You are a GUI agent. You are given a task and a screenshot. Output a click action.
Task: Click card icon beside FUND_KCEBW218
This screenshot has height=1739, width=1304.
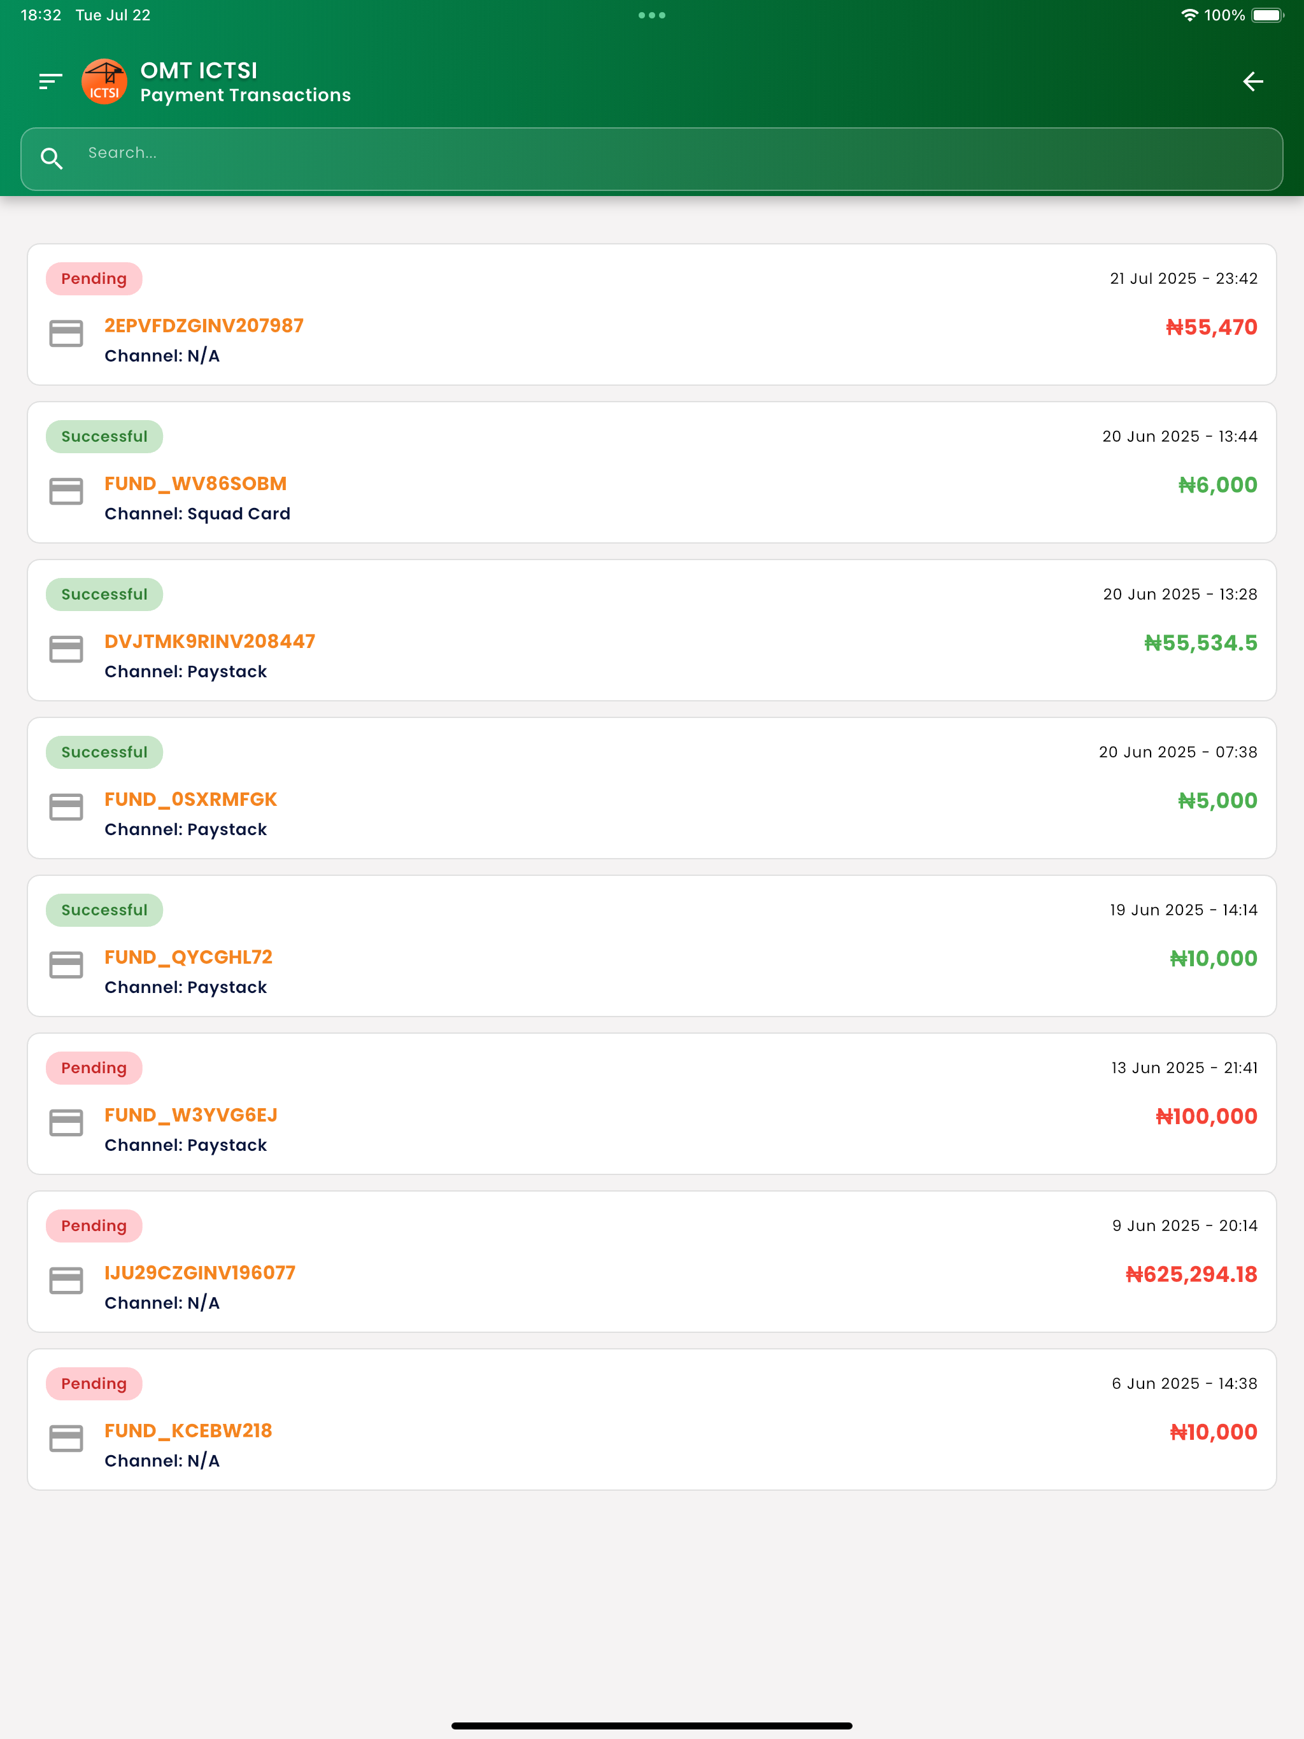tap(66, 1439)
